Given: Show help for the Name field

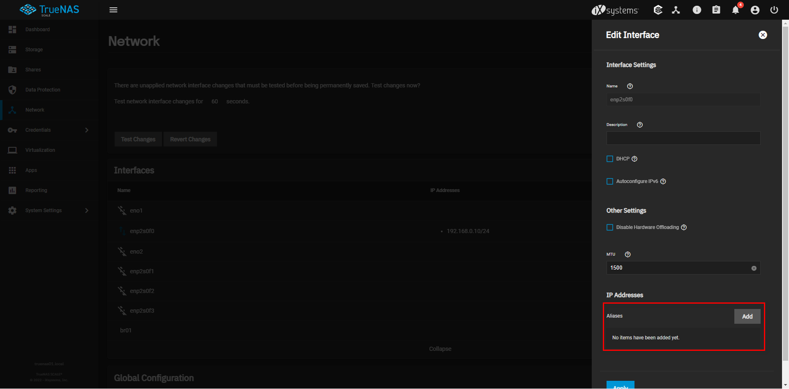Looking at the screenshot, I should coord(630,86).
